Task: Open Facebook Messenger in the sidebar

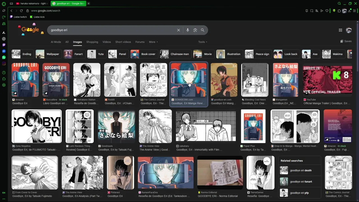Action: (4, 51)
